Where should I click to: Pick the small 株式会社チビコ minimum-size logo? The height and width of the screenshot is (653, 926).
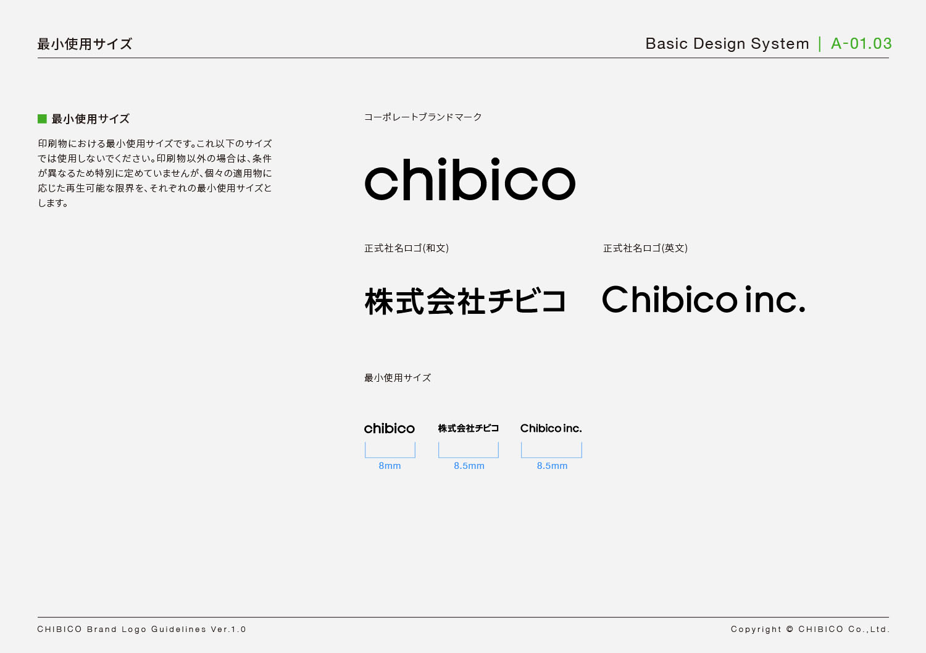(x=469, y=428)
